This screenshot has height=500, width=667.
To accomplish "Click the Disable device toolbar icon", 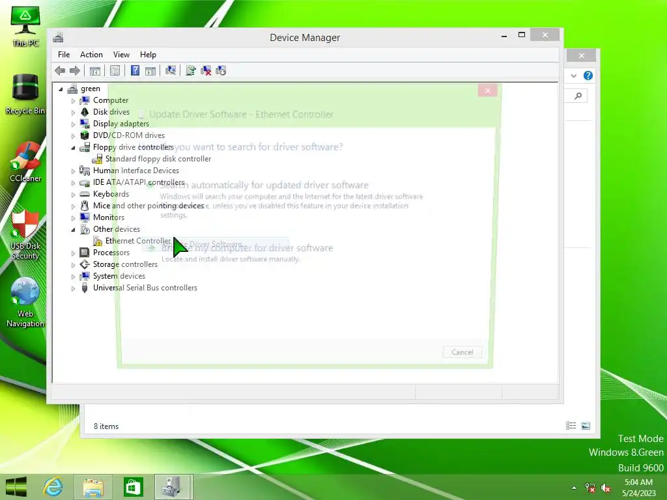I will coord(221,70).
